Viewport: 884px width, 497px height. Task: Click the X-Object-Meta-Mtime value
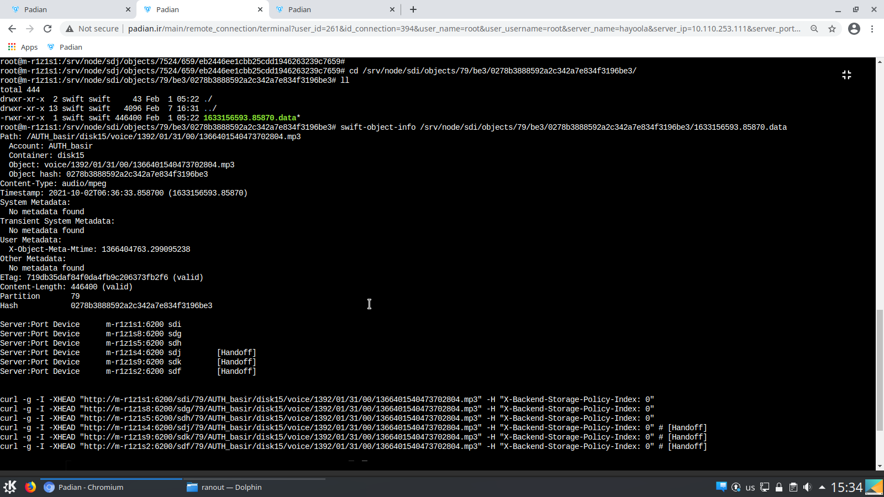(146, 249)
